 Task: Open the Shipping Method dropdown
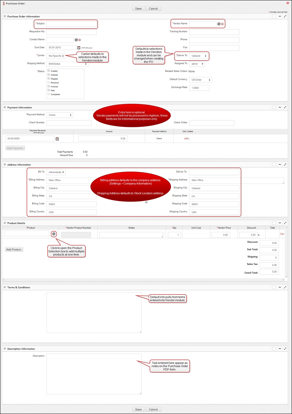click(x=67, y=64)
